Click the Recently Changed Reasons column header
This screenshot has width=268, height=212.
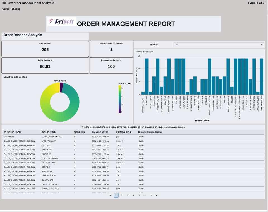click(x=150, y=132)
